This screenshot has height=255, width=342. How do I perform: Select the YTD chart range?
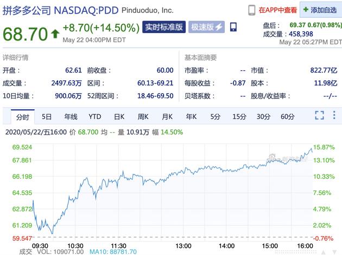(x=95, y=117)
